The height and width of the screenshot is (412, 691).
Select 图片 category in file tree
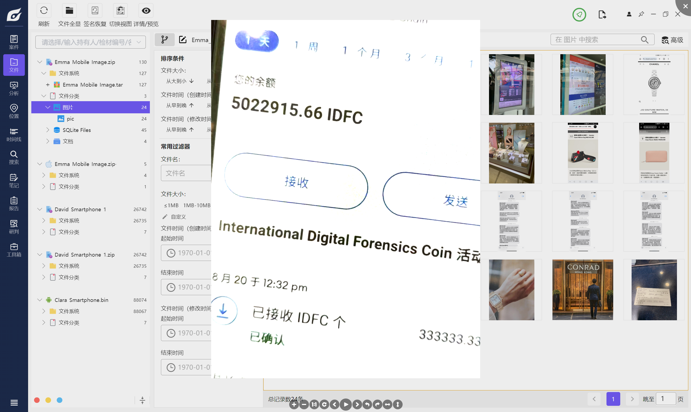(x=68, y=107)
